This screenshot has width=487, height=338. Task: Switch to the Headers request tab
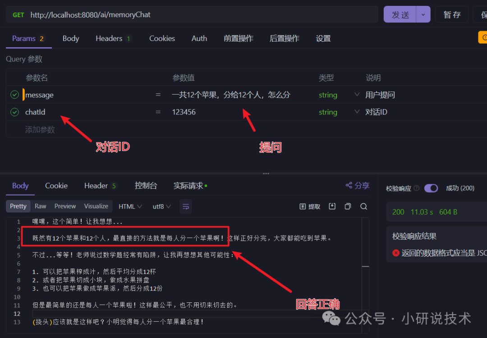pos(108,38)
